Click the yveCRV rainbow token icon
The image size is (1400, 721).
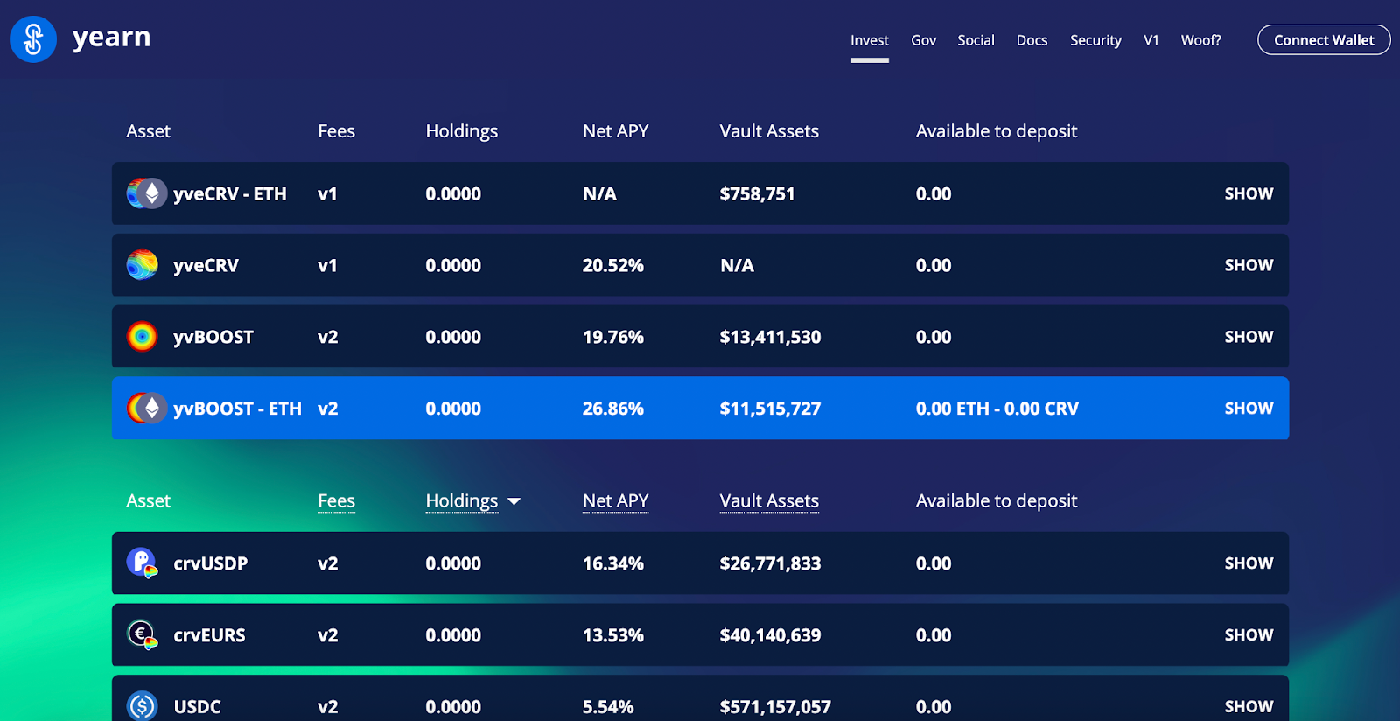tap(142, 265)
